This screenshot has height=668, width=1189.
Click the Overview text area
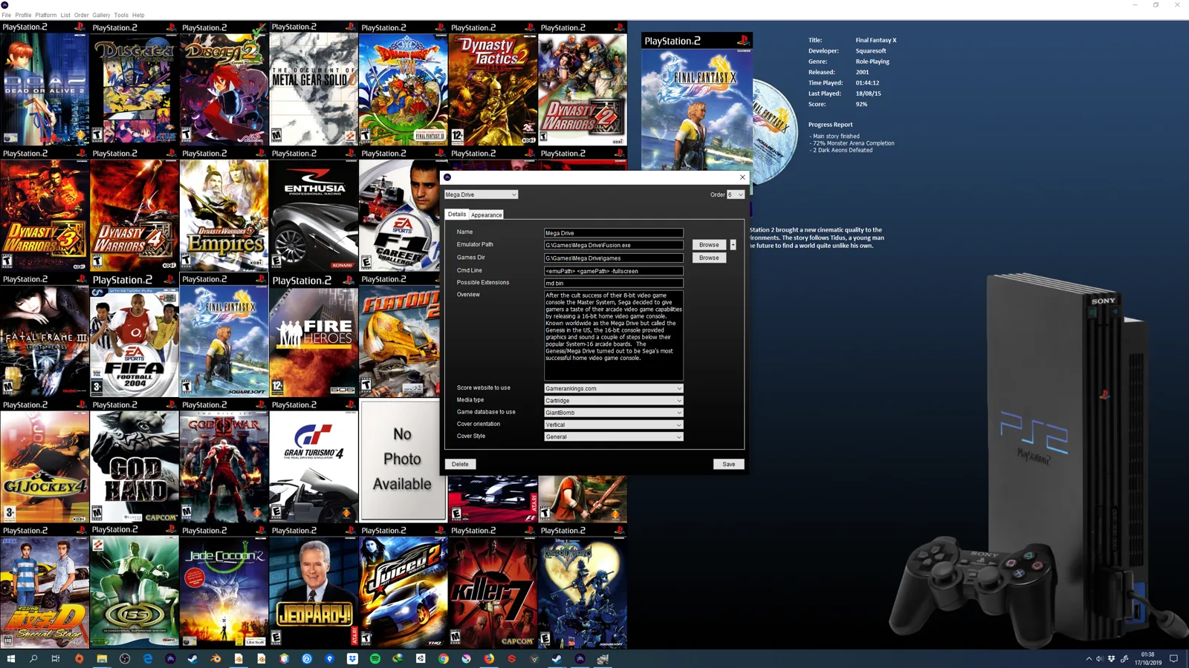614,335
